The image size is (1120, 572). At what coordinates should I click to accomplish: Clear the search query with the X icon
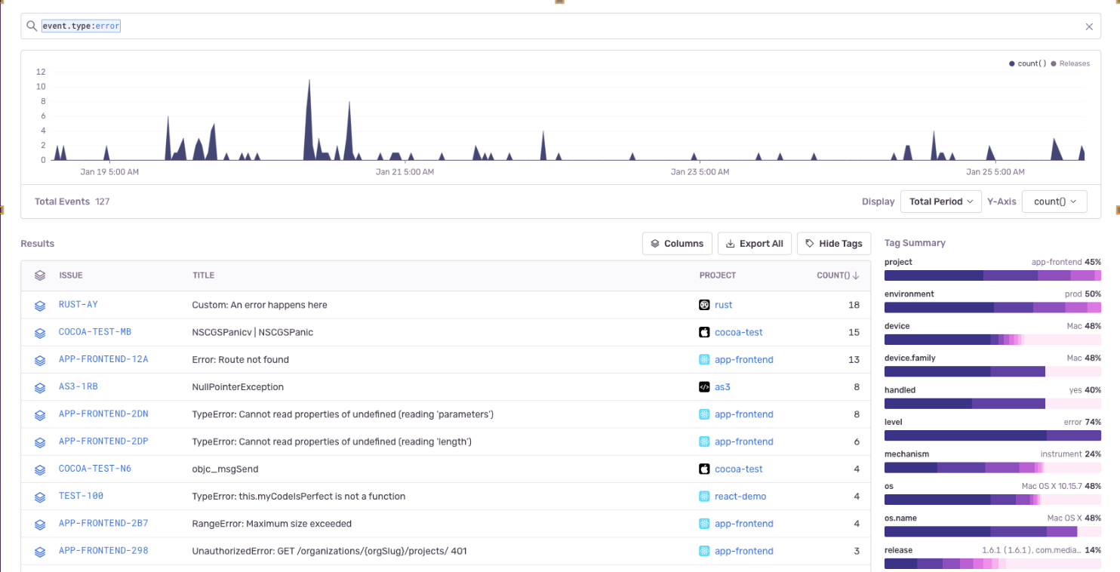coord(1089,26)
